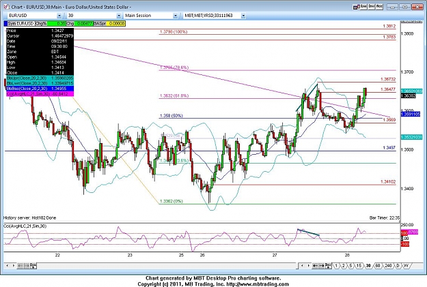
Task: Click the 1.3497 horizontal line label
Action: point(389,148)
